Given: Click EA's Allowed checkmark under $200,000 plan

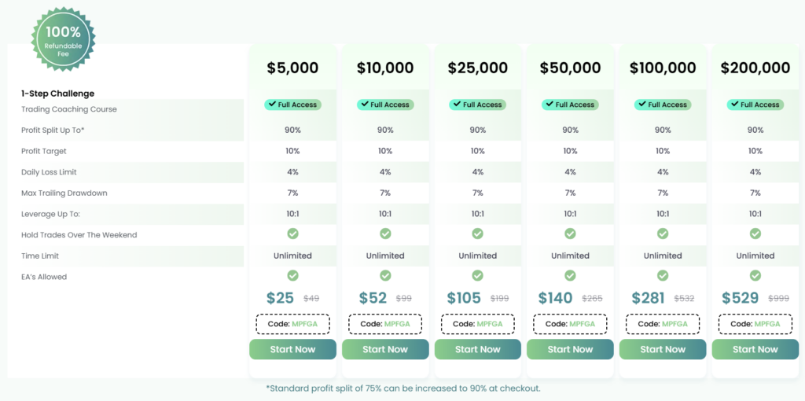Looking at the screenshot, I should (x=755, y=275).
